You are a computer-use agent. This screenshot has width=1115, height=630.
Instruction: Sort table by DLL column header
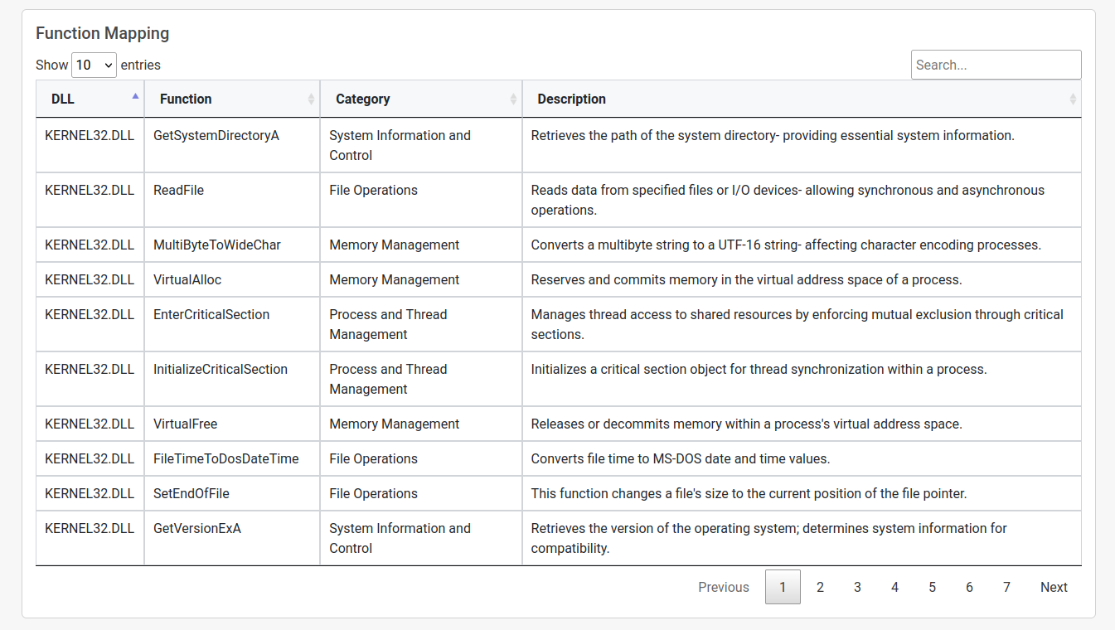(90, 99)
